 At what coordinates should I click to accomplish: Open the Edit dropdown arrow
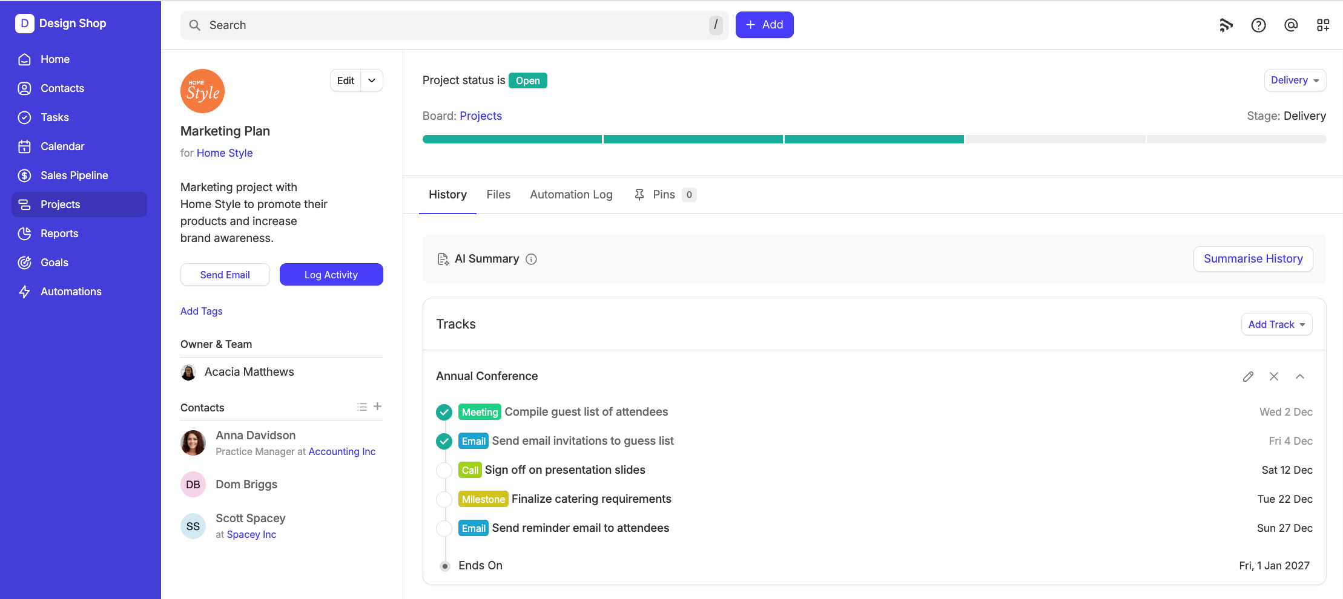pyautogui.click(x=372, y=80)
